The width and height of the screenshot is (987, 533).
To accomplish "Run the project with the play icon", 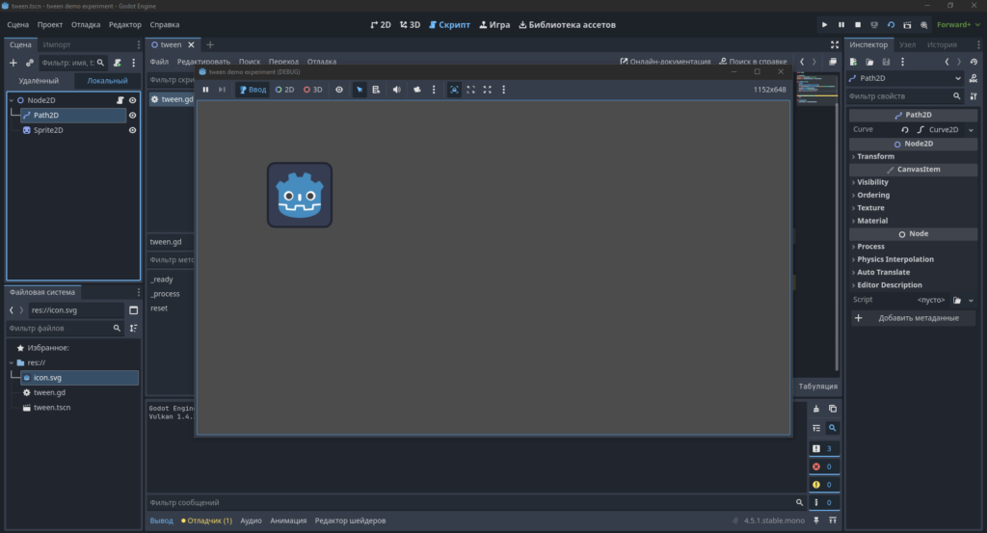I will 825,25.
